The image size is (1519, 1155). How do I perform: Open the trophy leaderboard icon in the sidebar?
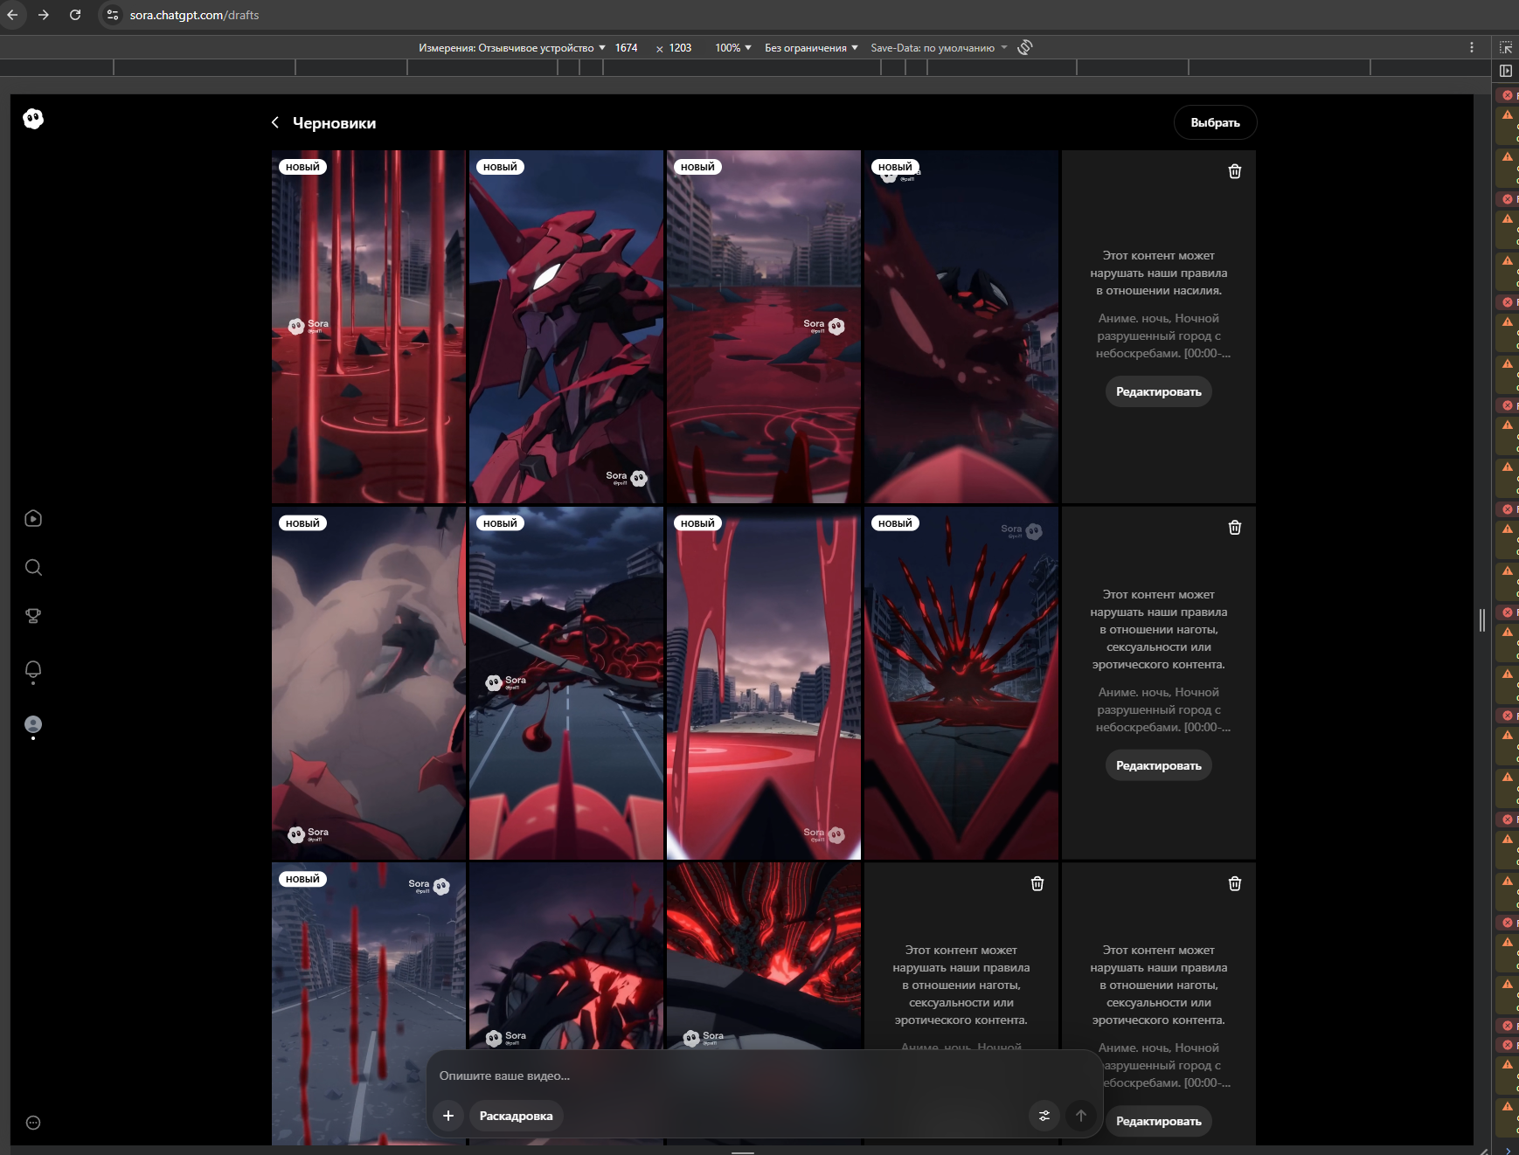(33, 616)
